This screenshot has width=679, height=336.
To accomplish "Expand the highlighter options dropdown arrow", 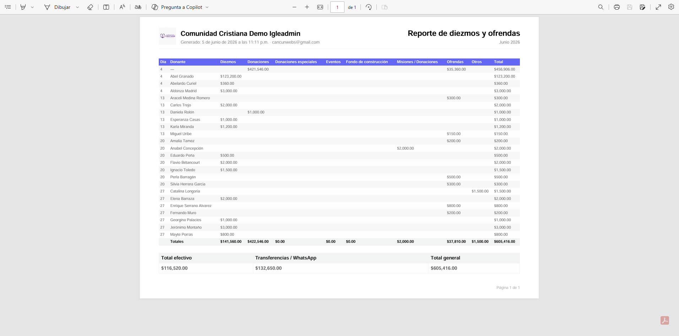I will point(32,7).
